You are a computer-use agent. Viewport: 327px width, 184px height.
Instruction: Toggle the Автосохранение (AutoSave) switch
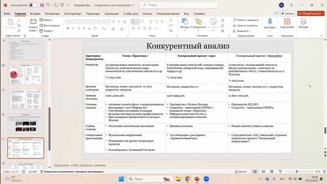click(x=33, y=5)
